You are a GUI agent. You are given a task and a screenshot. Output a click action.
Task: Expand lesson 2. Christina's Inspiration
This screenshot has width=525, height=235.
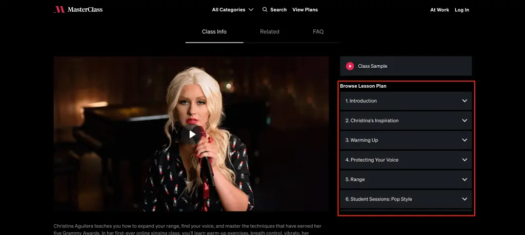406,121
